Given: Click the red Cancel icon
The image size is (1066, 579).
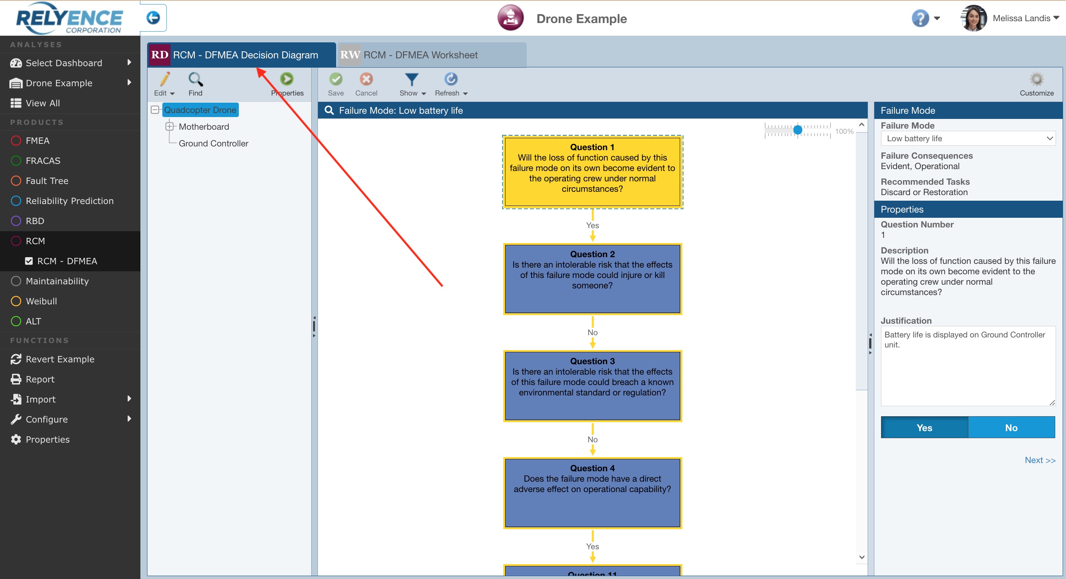Looking at the screenshot, I should 366,79.
